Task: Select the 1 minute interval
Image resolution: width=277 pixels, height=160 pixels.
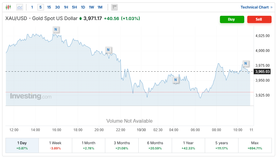Action: tap(32, 7)
